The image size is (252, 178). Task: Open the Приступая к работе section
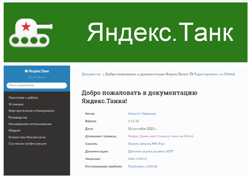click(x=23, y=97)
